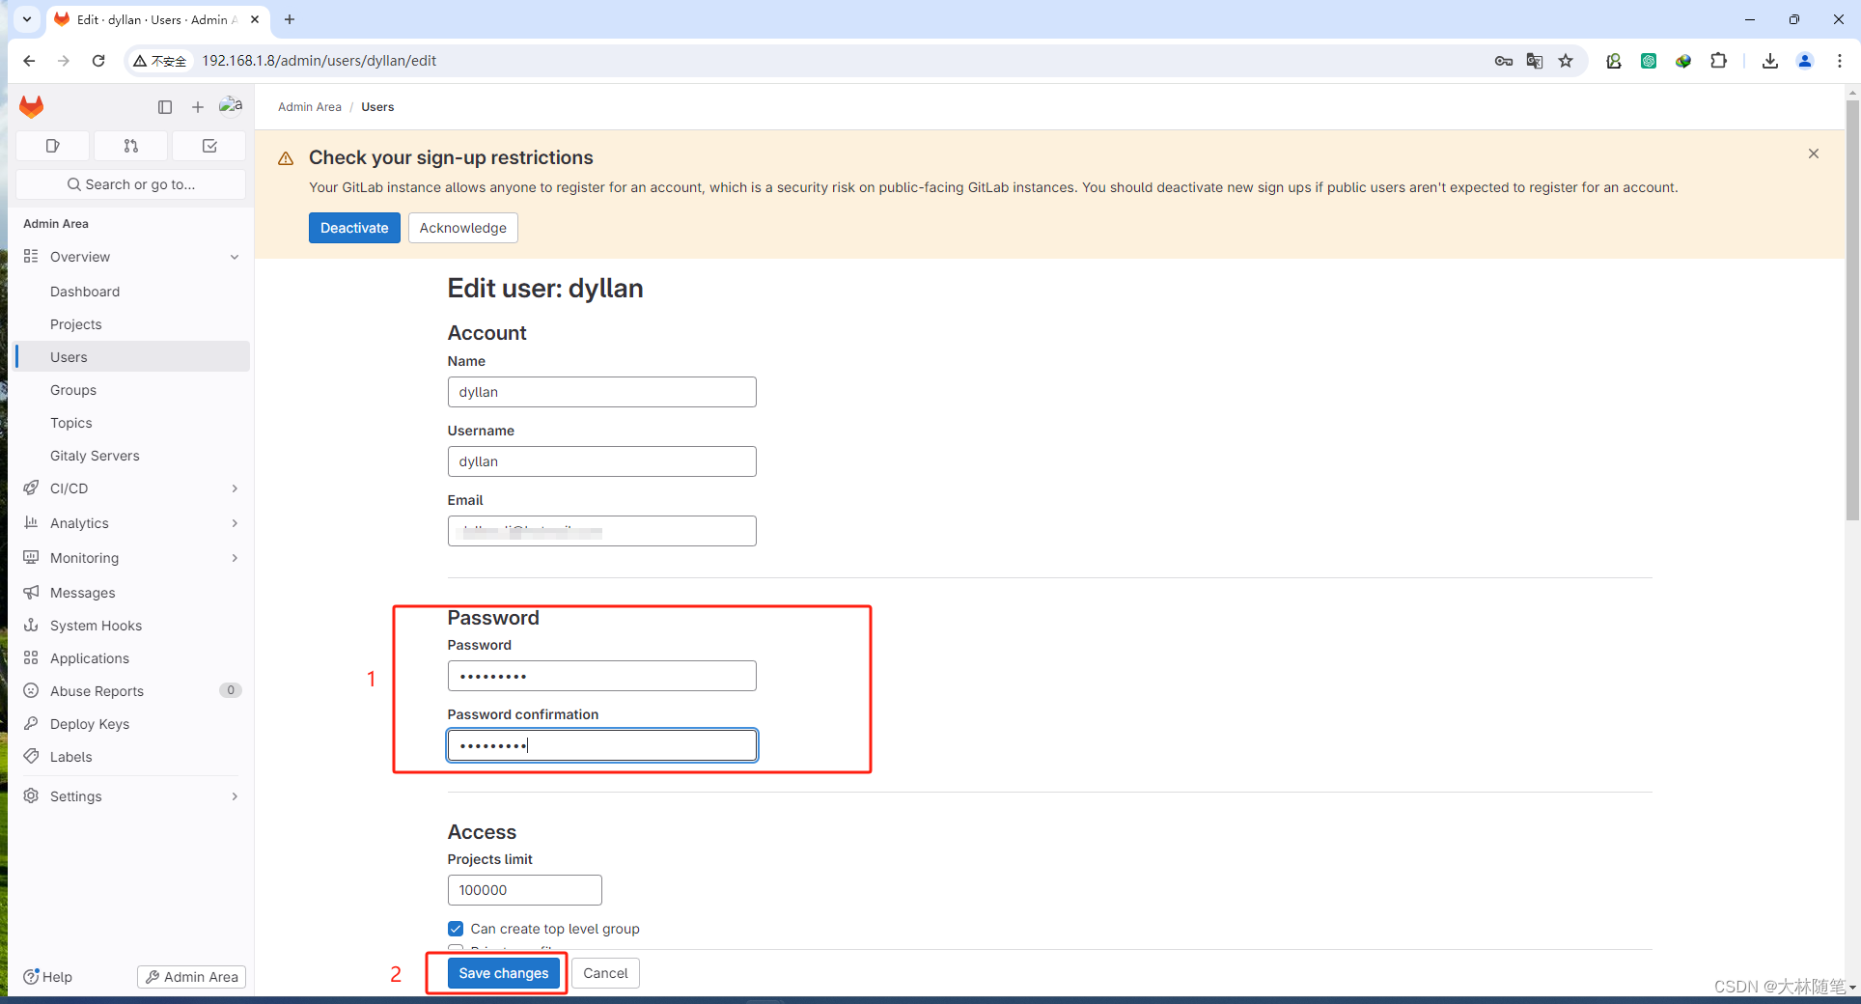Click the translate icon in the address bar

(x=1534, y=60)
